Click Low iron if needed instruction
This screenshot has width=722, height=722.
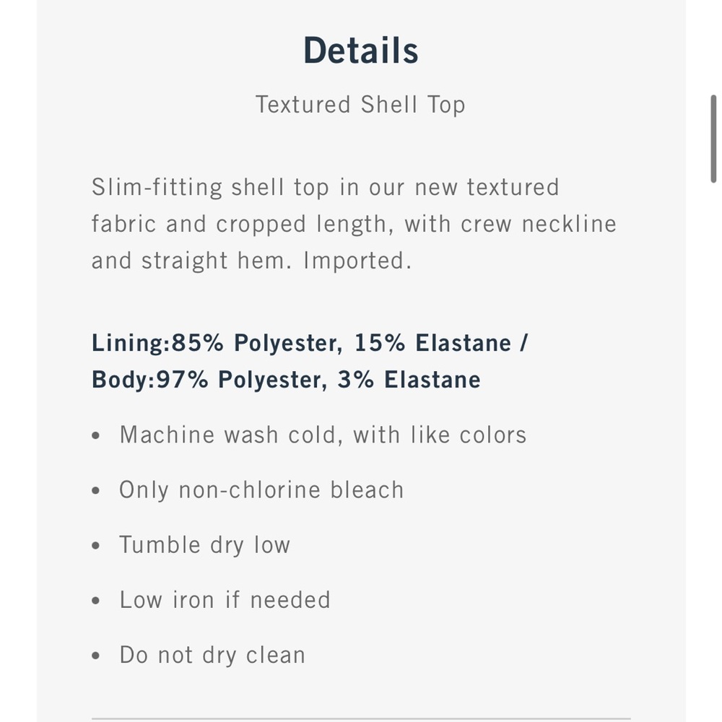pos(225,600)
